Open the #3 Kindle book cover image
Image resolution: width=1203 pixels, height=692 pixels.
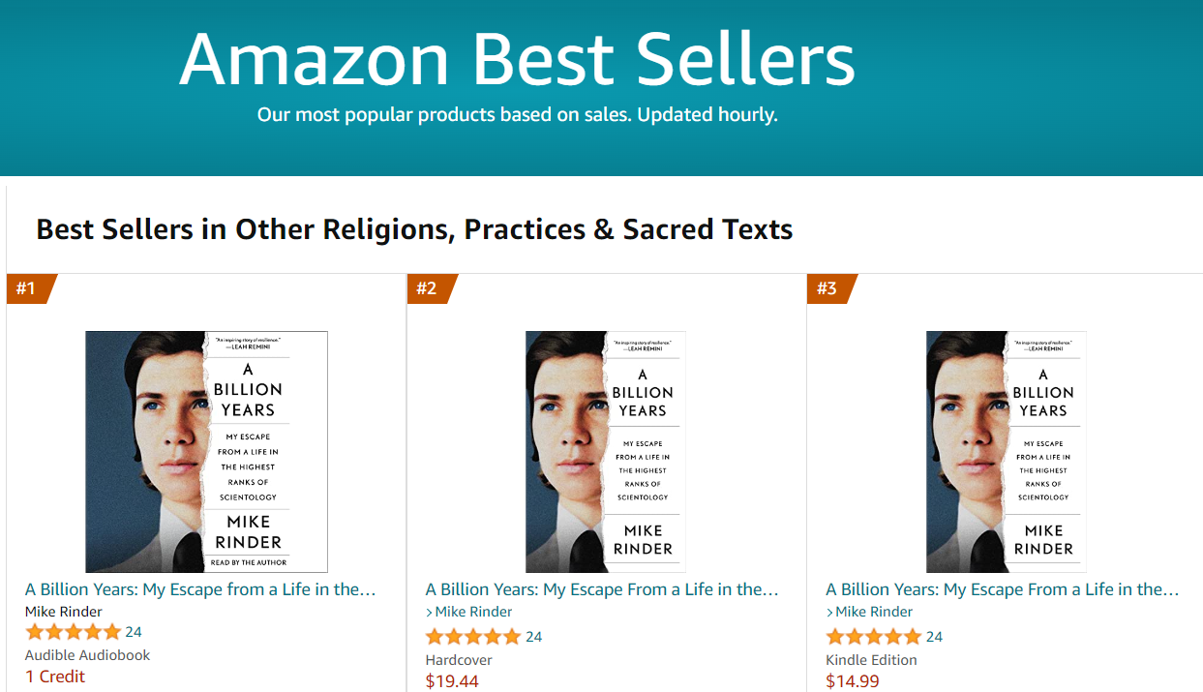(1007, 452)
